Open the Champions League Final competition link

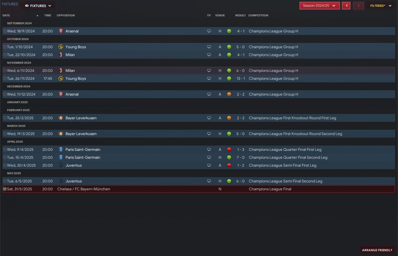[x=270, y=189]
